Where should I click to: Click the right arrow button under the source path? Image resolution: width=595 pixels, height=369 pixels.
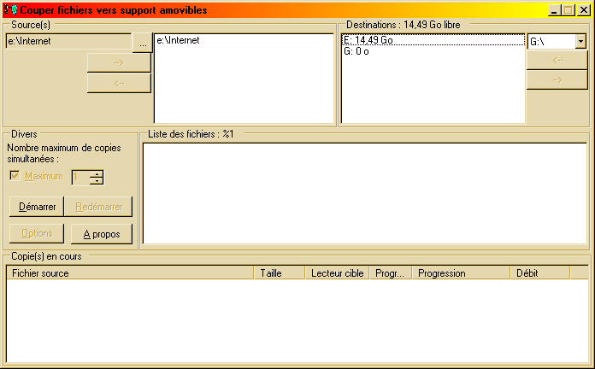pos(119,62)
